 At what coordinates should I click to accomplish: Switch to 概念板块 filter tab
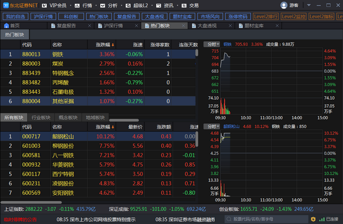68,117
